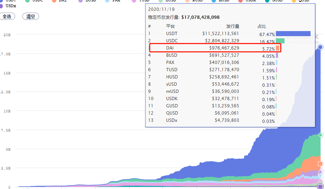Click the USDK amount $32,478,711

point(225,99)
